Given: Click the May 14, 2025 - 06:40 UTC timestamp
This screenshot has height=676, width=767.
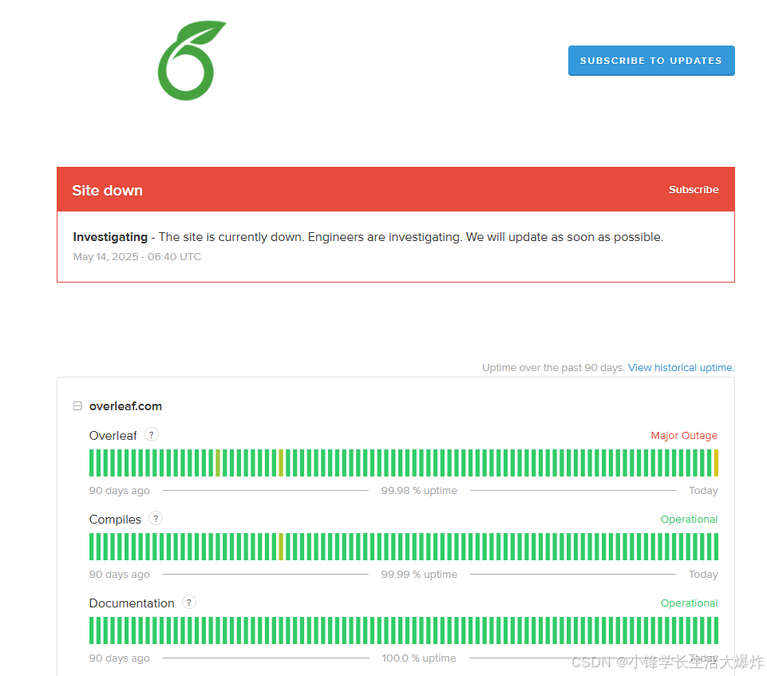Looking at the screenshot, I should coord(137,257).
